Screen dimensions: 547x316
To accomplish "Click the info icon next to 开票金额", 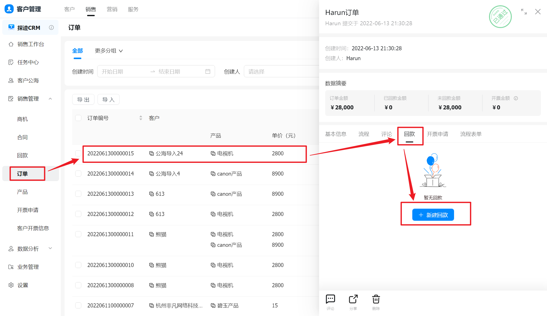I will (516, 98).
